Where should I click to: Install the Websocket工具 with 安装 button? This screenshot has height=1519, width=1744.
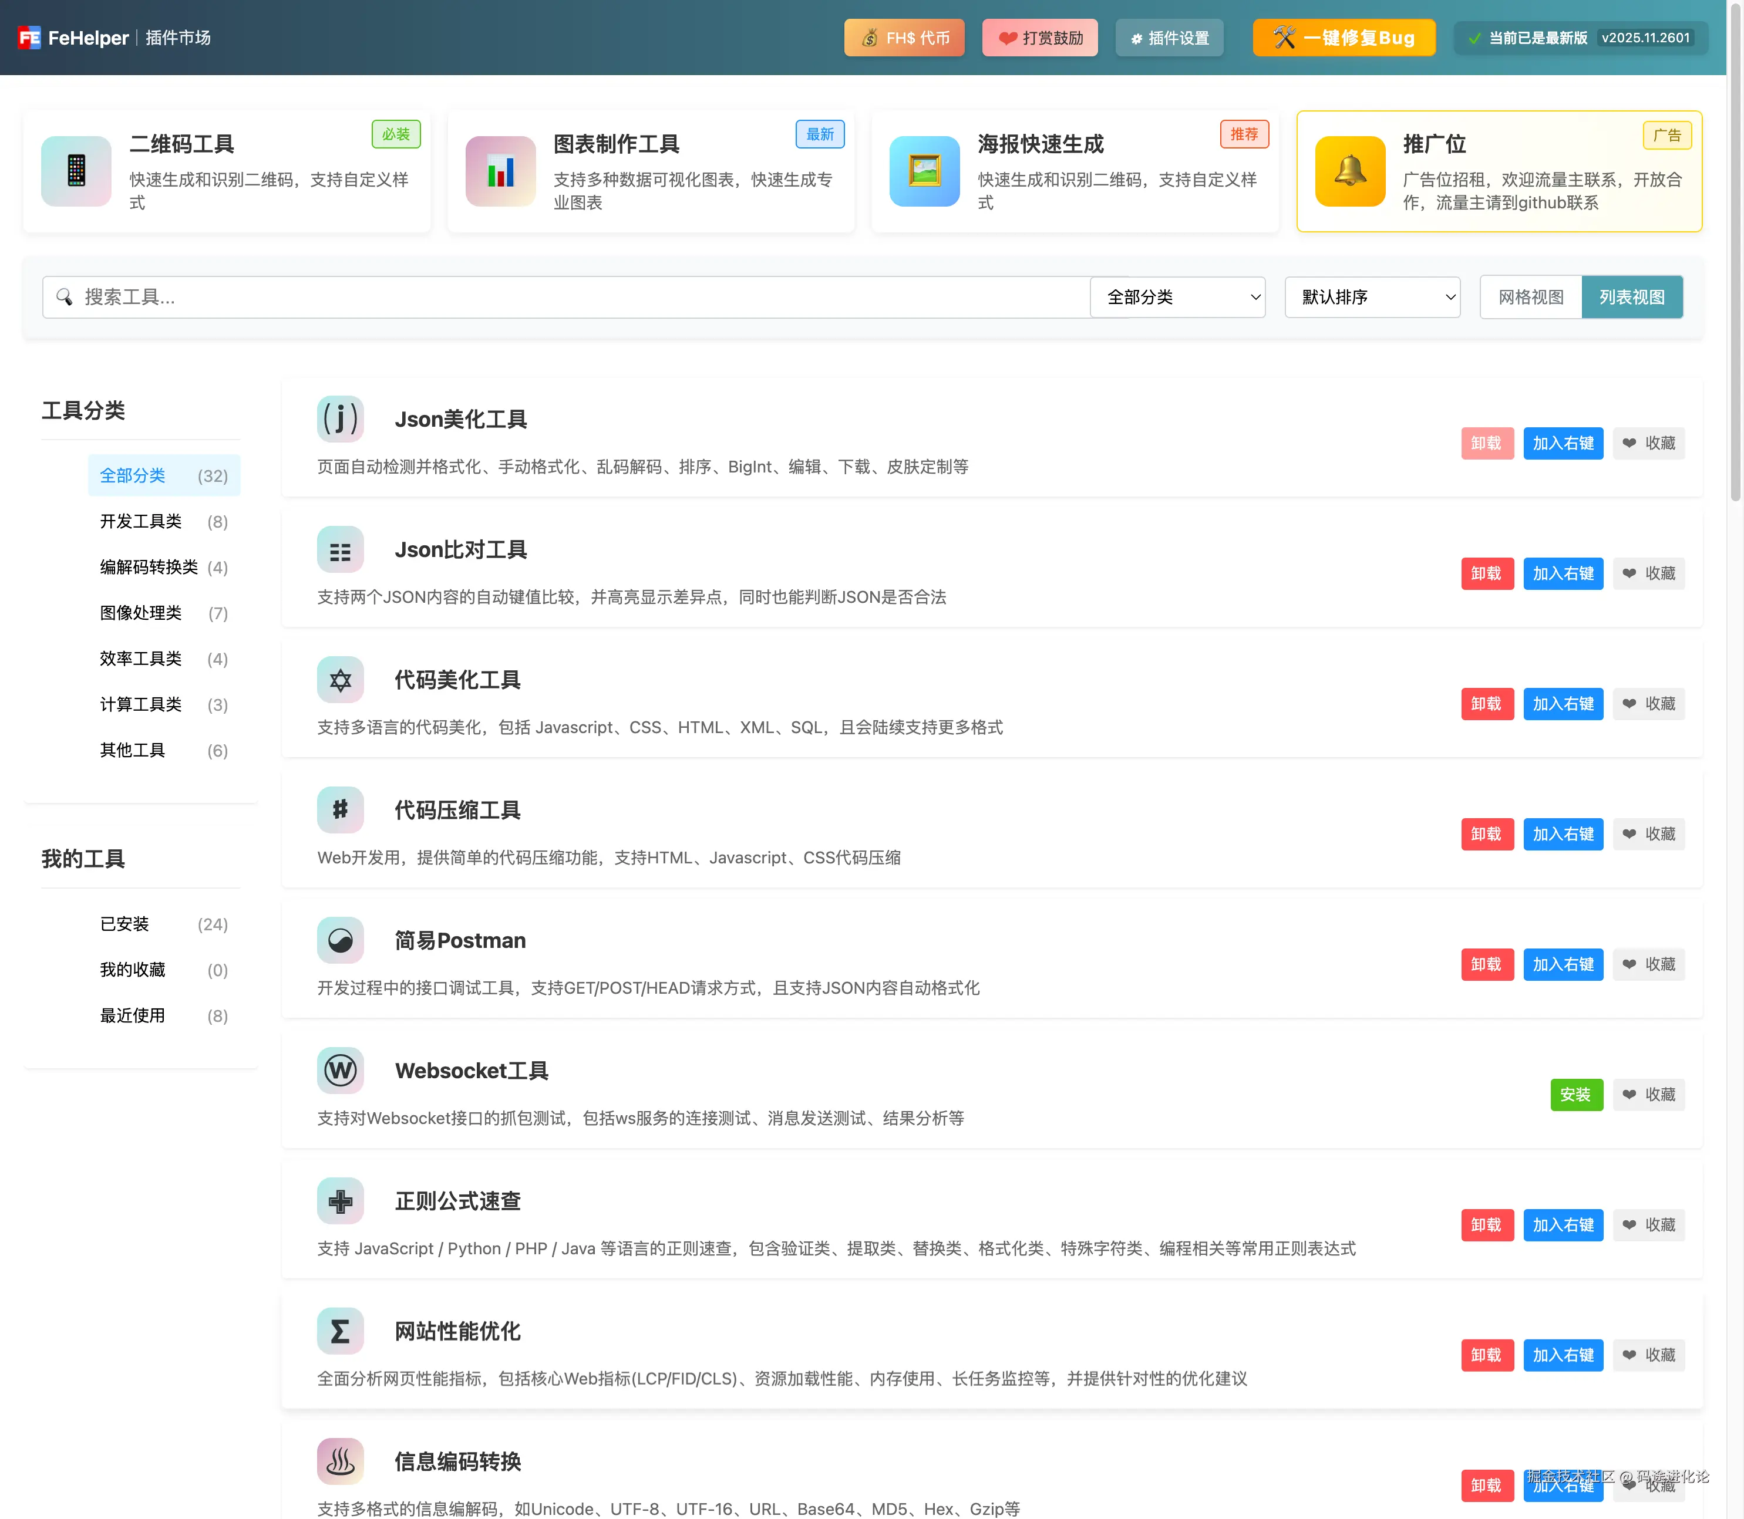tap(1575, 1094)
